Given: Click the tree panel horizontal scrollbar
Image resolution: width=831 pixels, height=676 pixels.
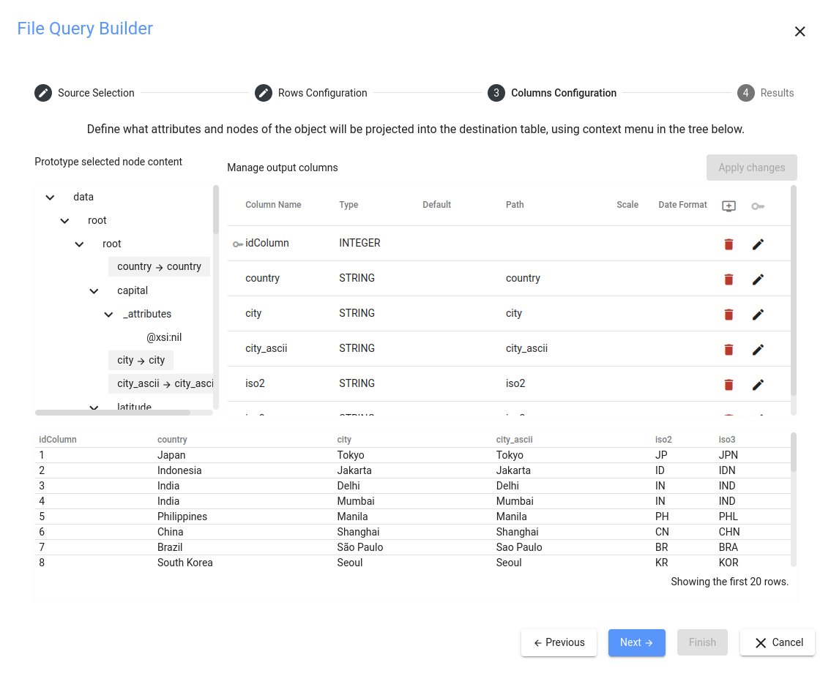Looking at the screenshot, I should 112,413.
